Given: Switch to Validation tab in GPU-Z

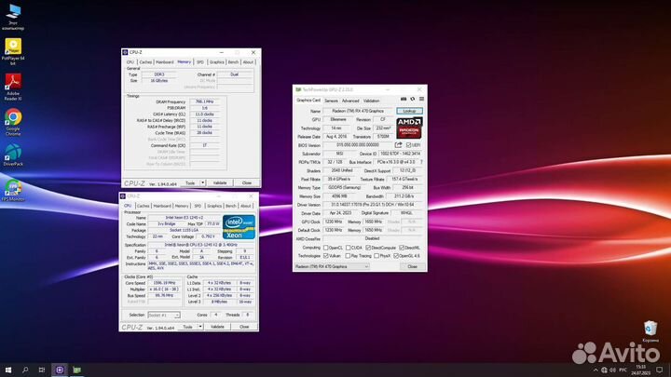Looking at the screenshot, I should coord(371,101).
